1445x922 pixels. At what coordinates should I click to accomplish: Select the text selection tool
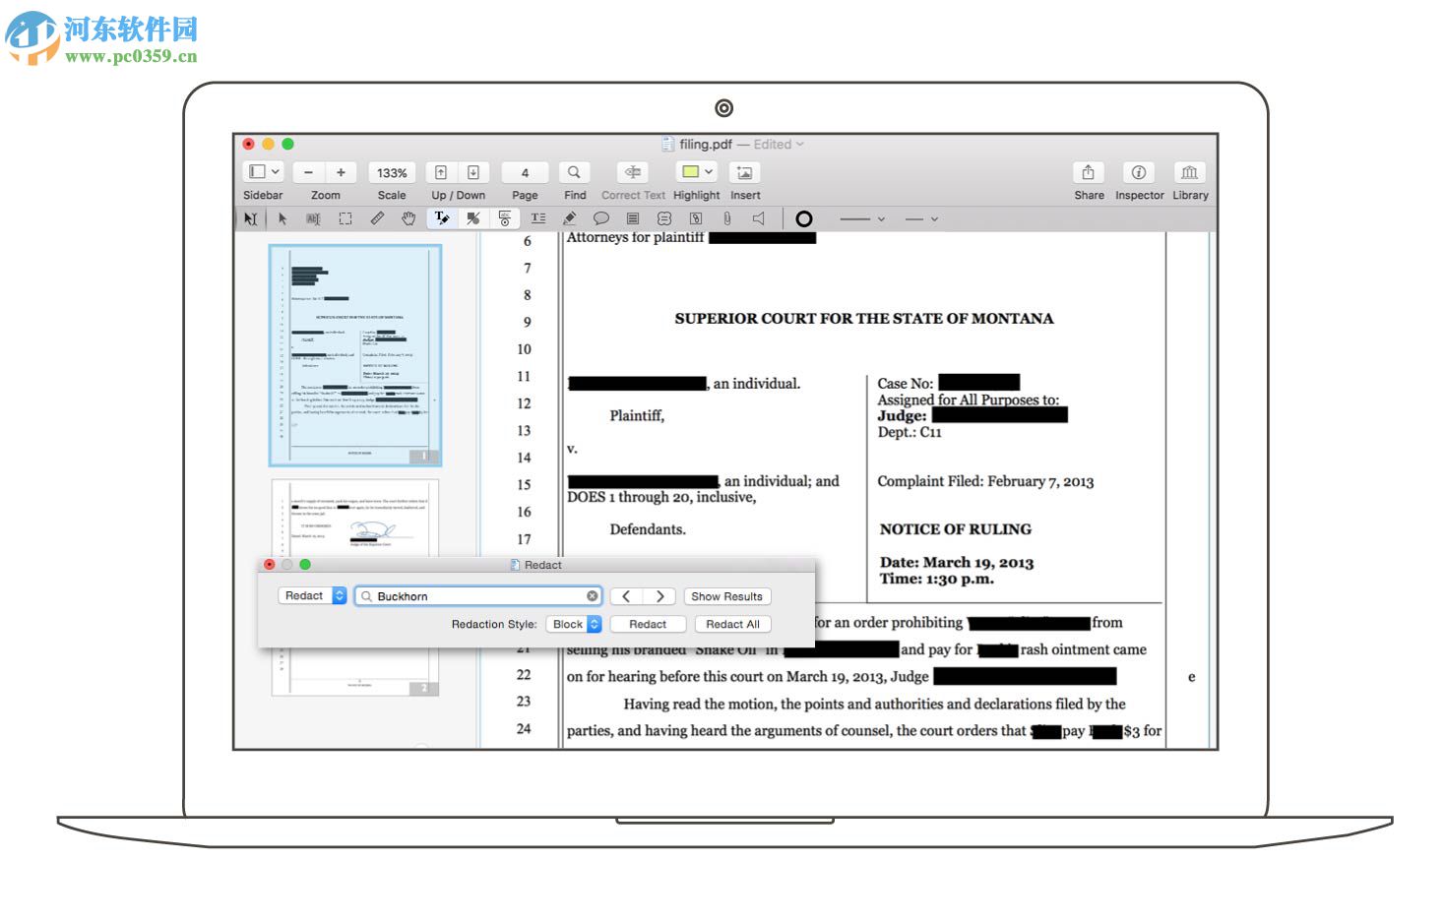[314, 218]
